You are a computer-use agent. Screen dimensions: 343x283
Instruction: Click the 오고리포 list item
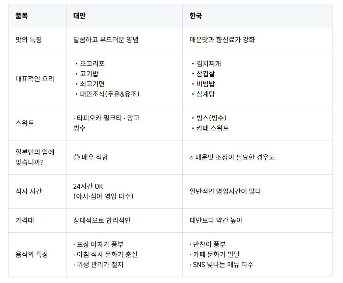point(92,64)
